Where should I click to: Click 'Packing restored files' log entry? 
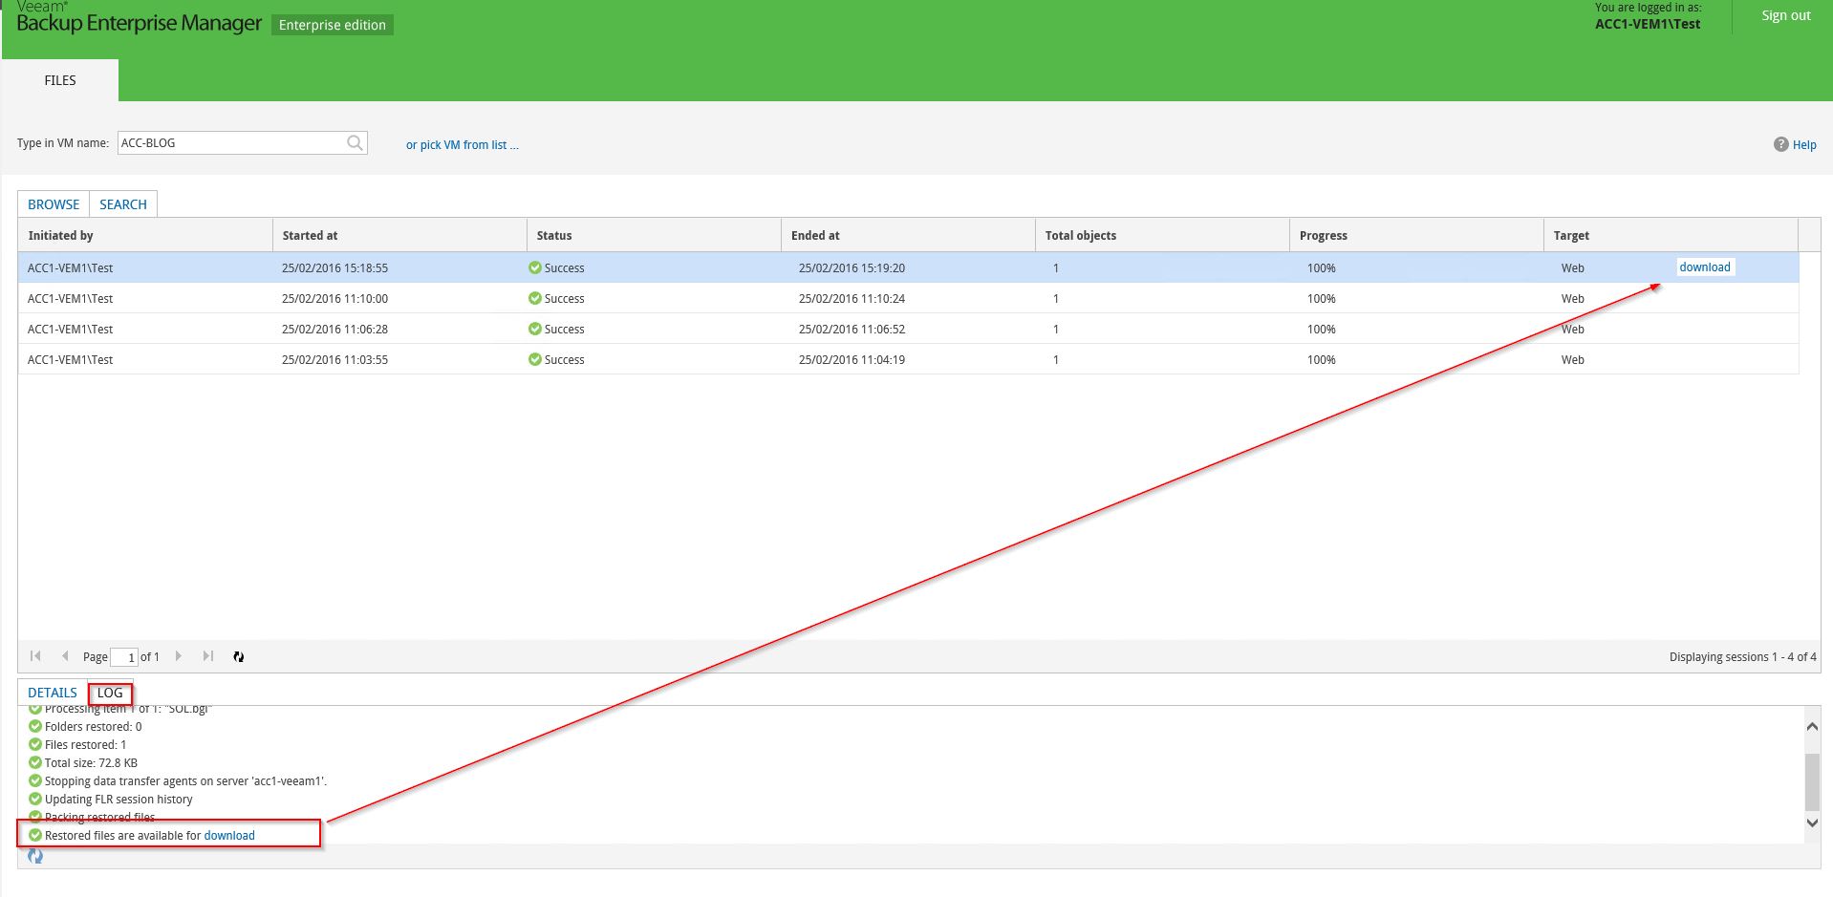(99, 818)
